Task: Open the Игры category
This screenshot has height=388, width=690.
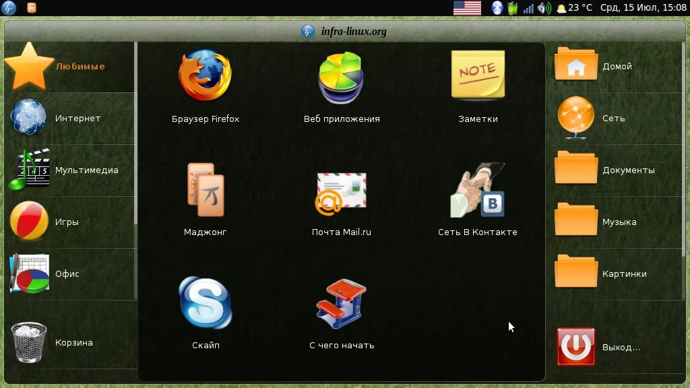Action: (x=69, y=222)
